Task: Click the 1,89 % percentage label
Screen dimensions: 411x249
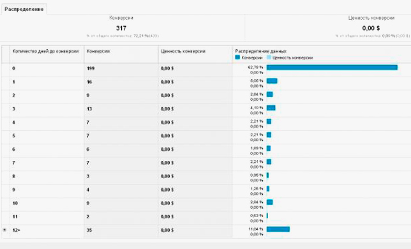Action: point(257,148)
